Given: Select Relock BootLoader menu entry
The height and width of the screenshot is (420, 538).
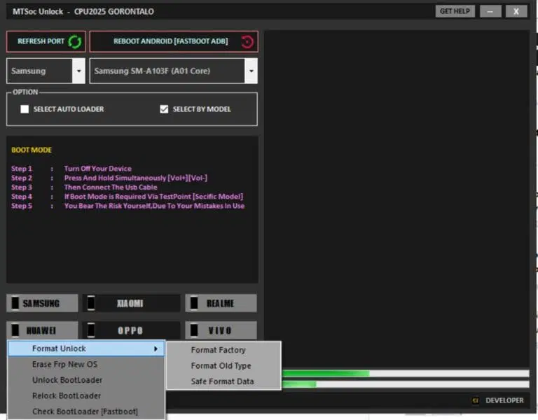Looking at the screenshot, I should [x=86, y=395].
